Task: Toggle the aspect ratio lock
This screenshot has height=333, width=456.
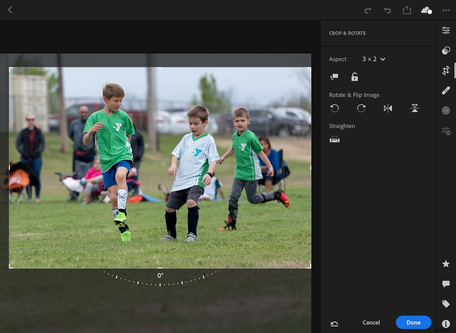Action: (x=354, y=76)
